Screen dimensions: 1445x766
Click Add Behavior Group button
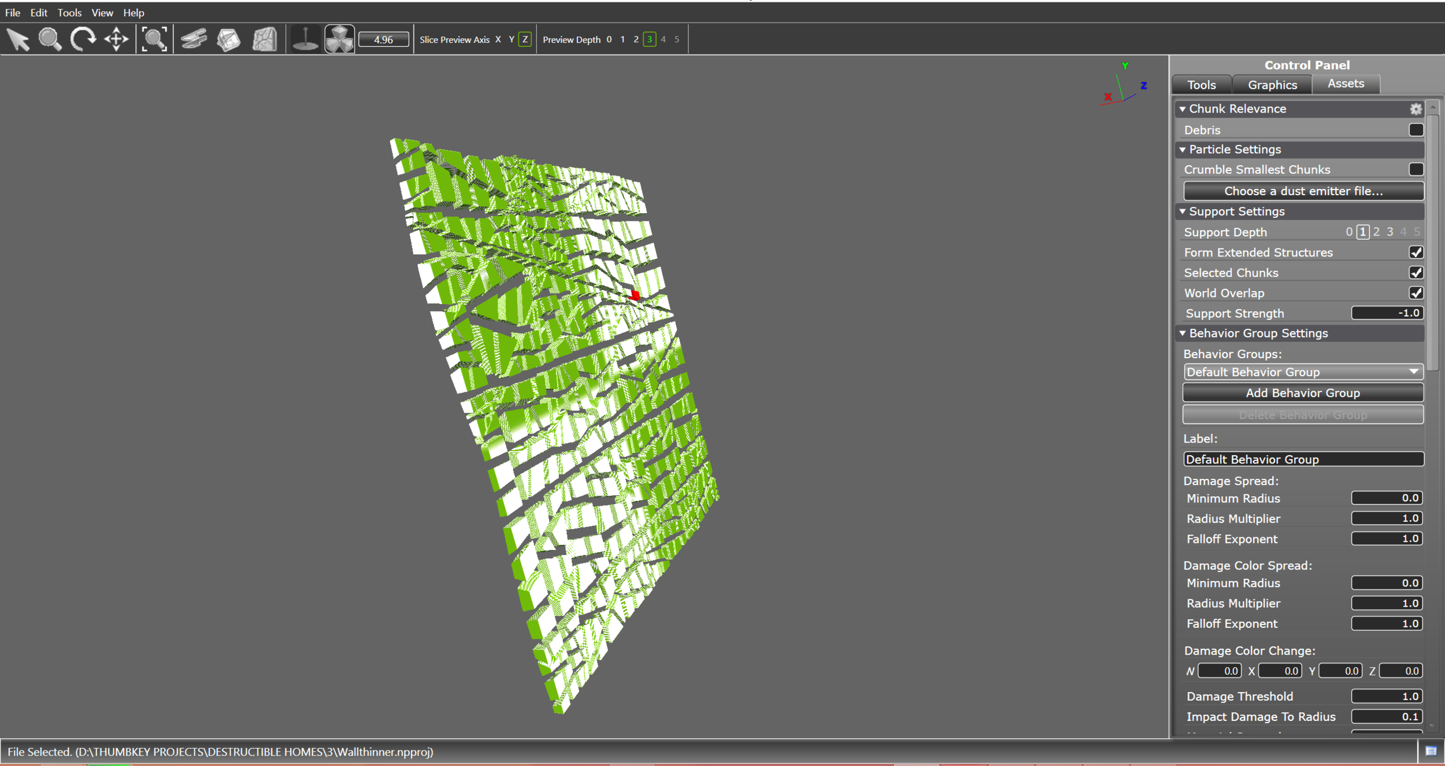click(1303, 393)
